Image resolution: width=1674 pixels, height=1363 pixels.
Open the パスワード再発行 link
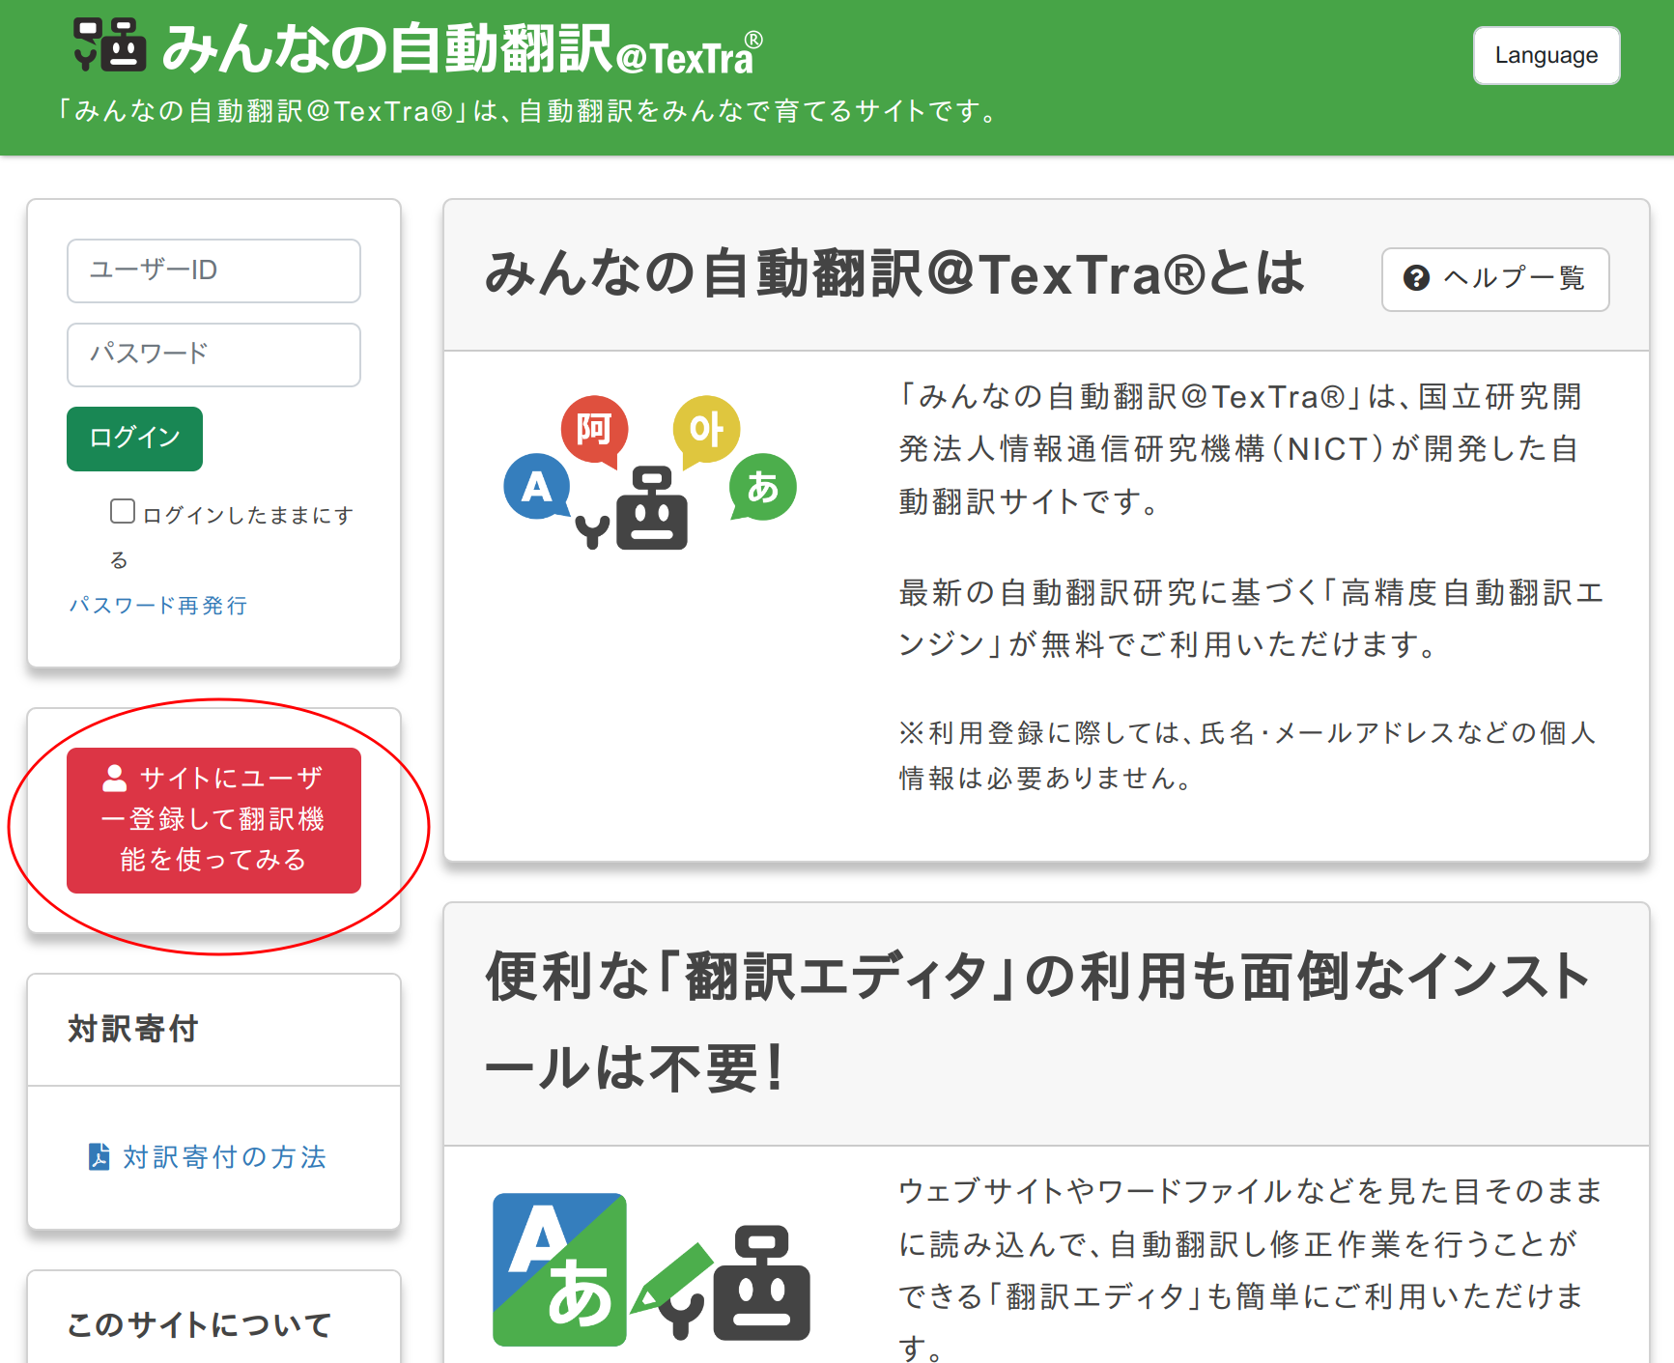(x=158, y=606)
